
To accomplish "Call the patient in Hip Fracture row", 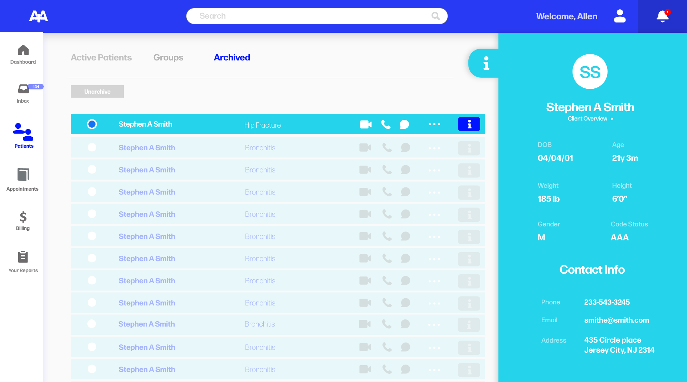I will tap(386, 124).
